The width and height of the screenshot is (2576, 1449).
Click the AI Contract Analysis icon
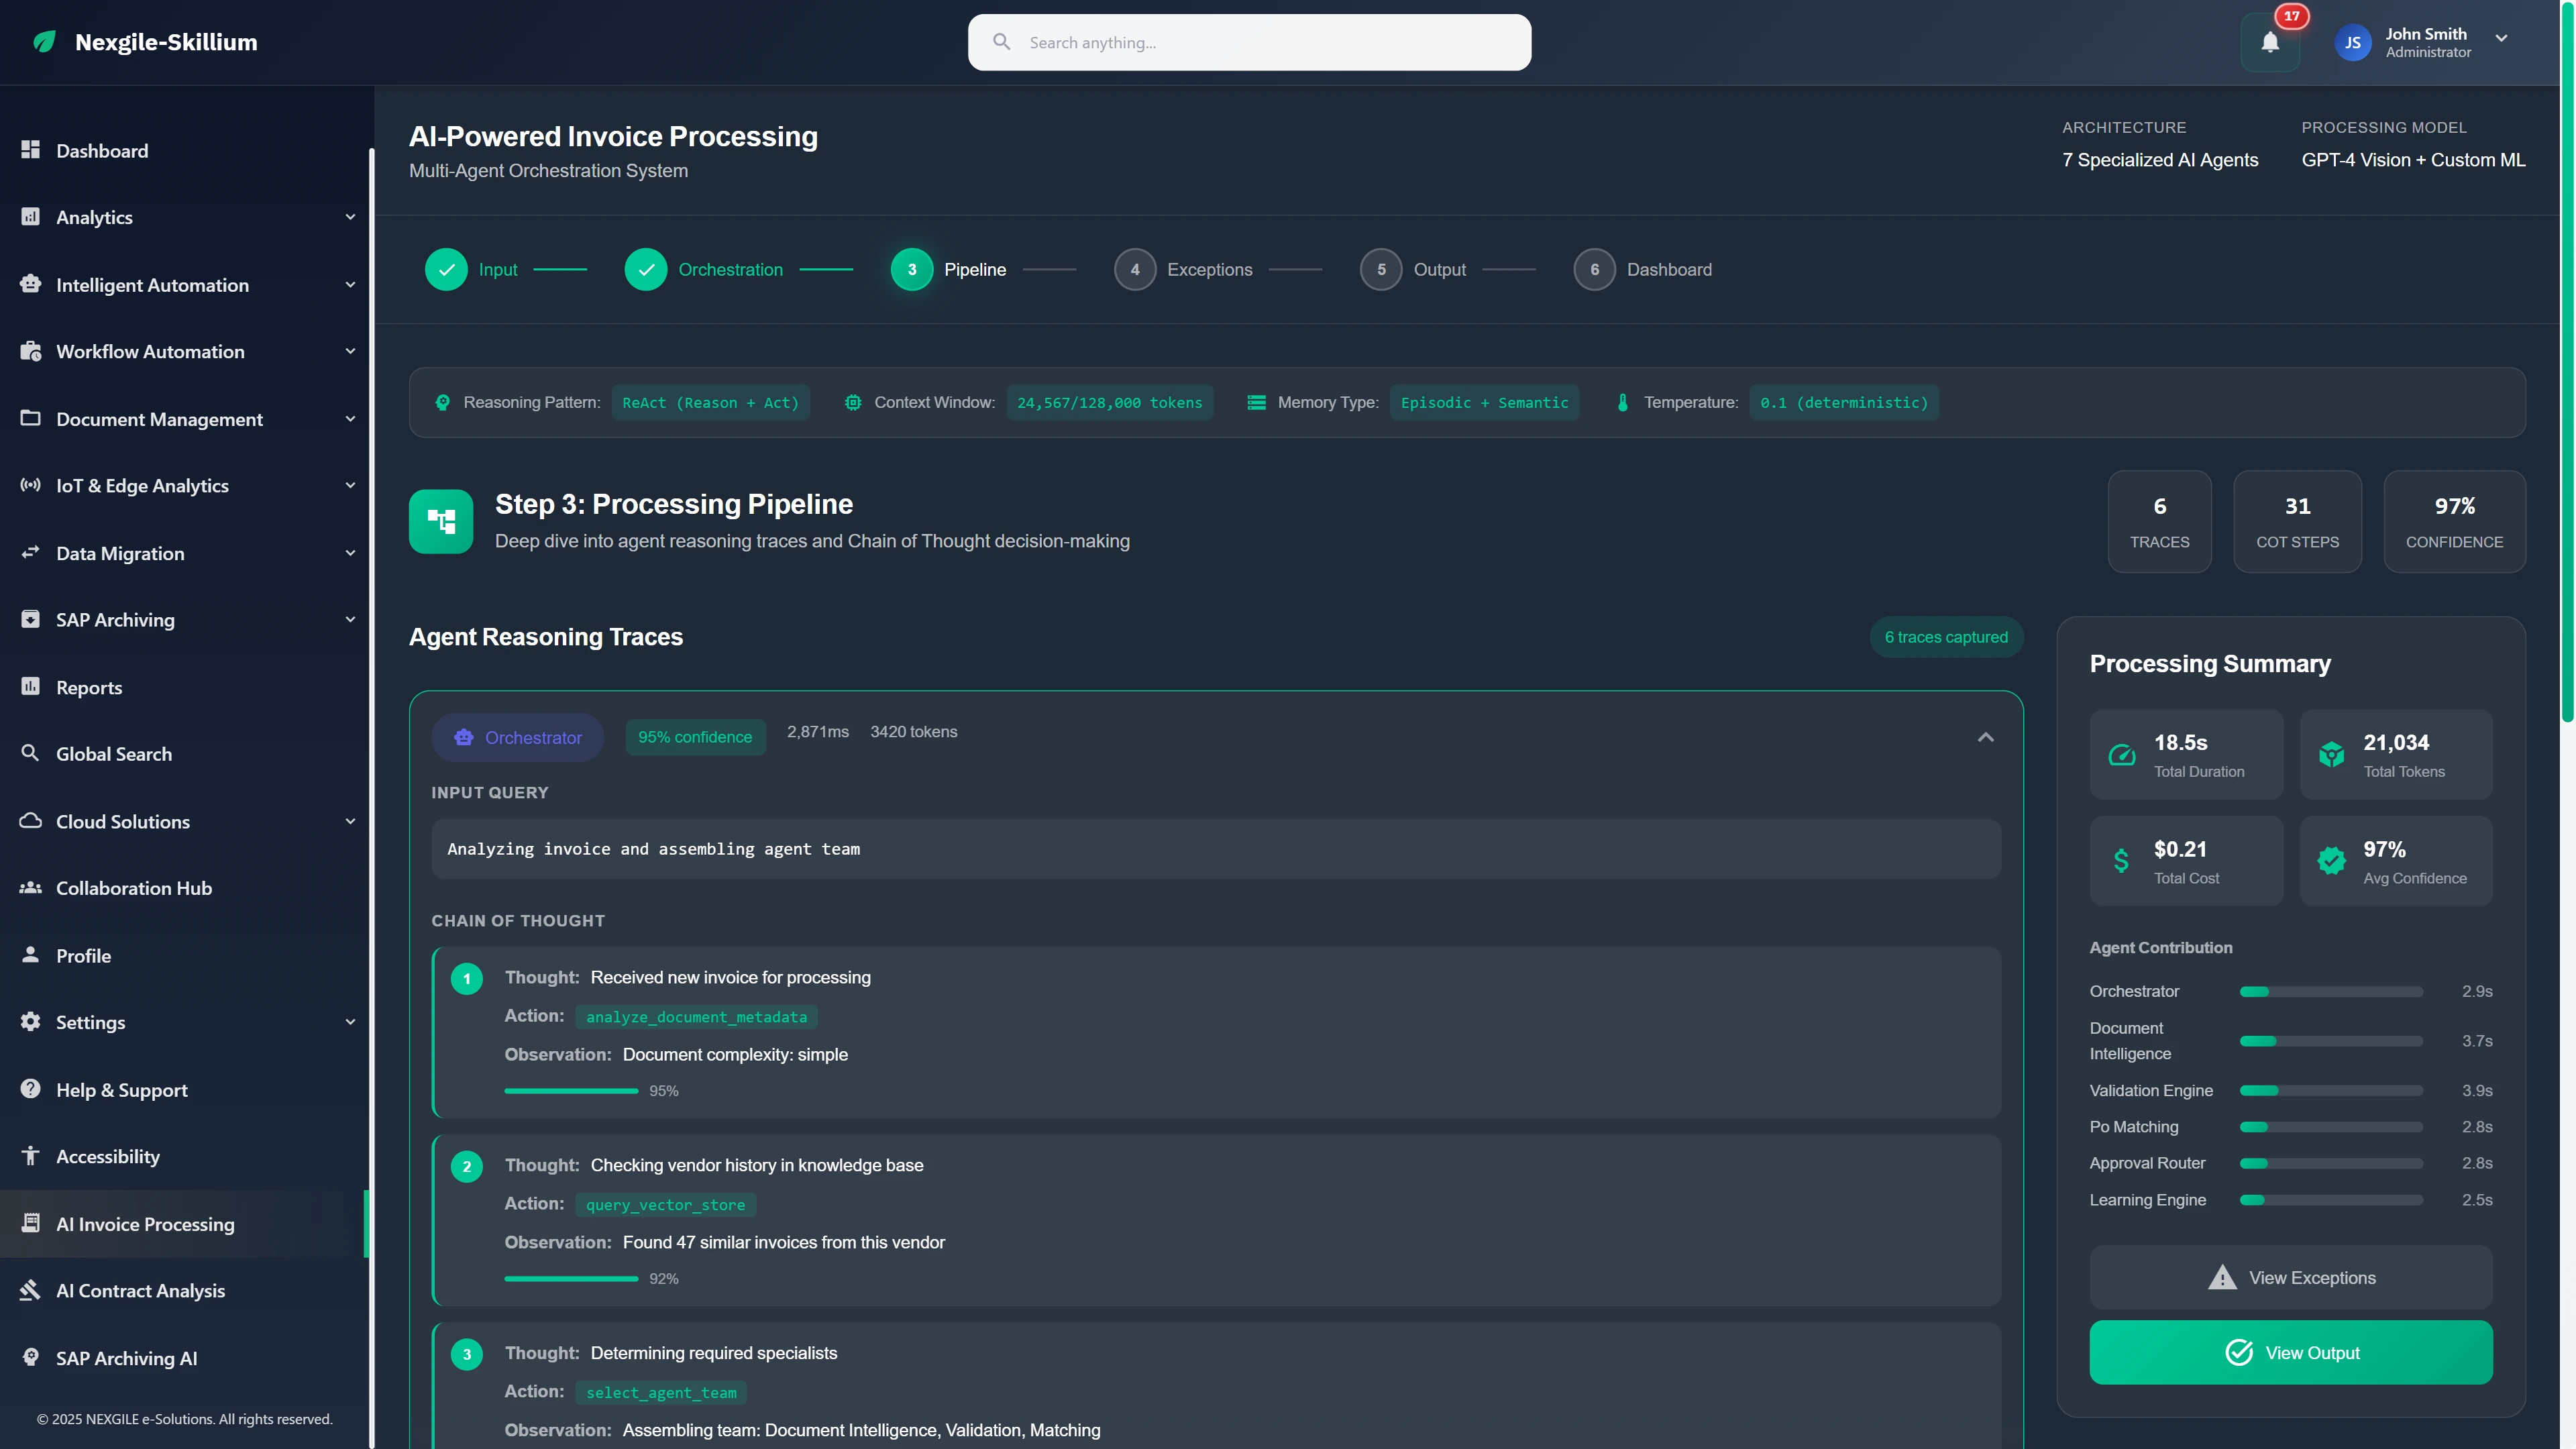pos(30,1290)
